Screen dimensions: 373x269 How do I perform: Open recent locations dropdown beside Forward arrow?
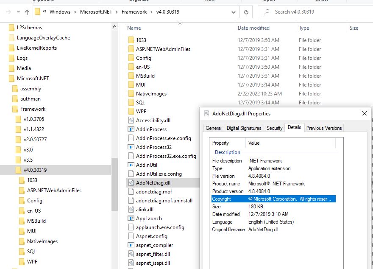click(x=19, y=12)
